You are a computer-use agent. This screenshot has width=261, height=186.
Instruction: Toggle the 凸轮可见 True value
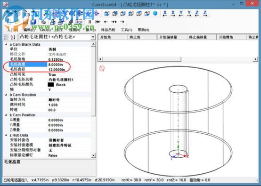coord(52,75)
